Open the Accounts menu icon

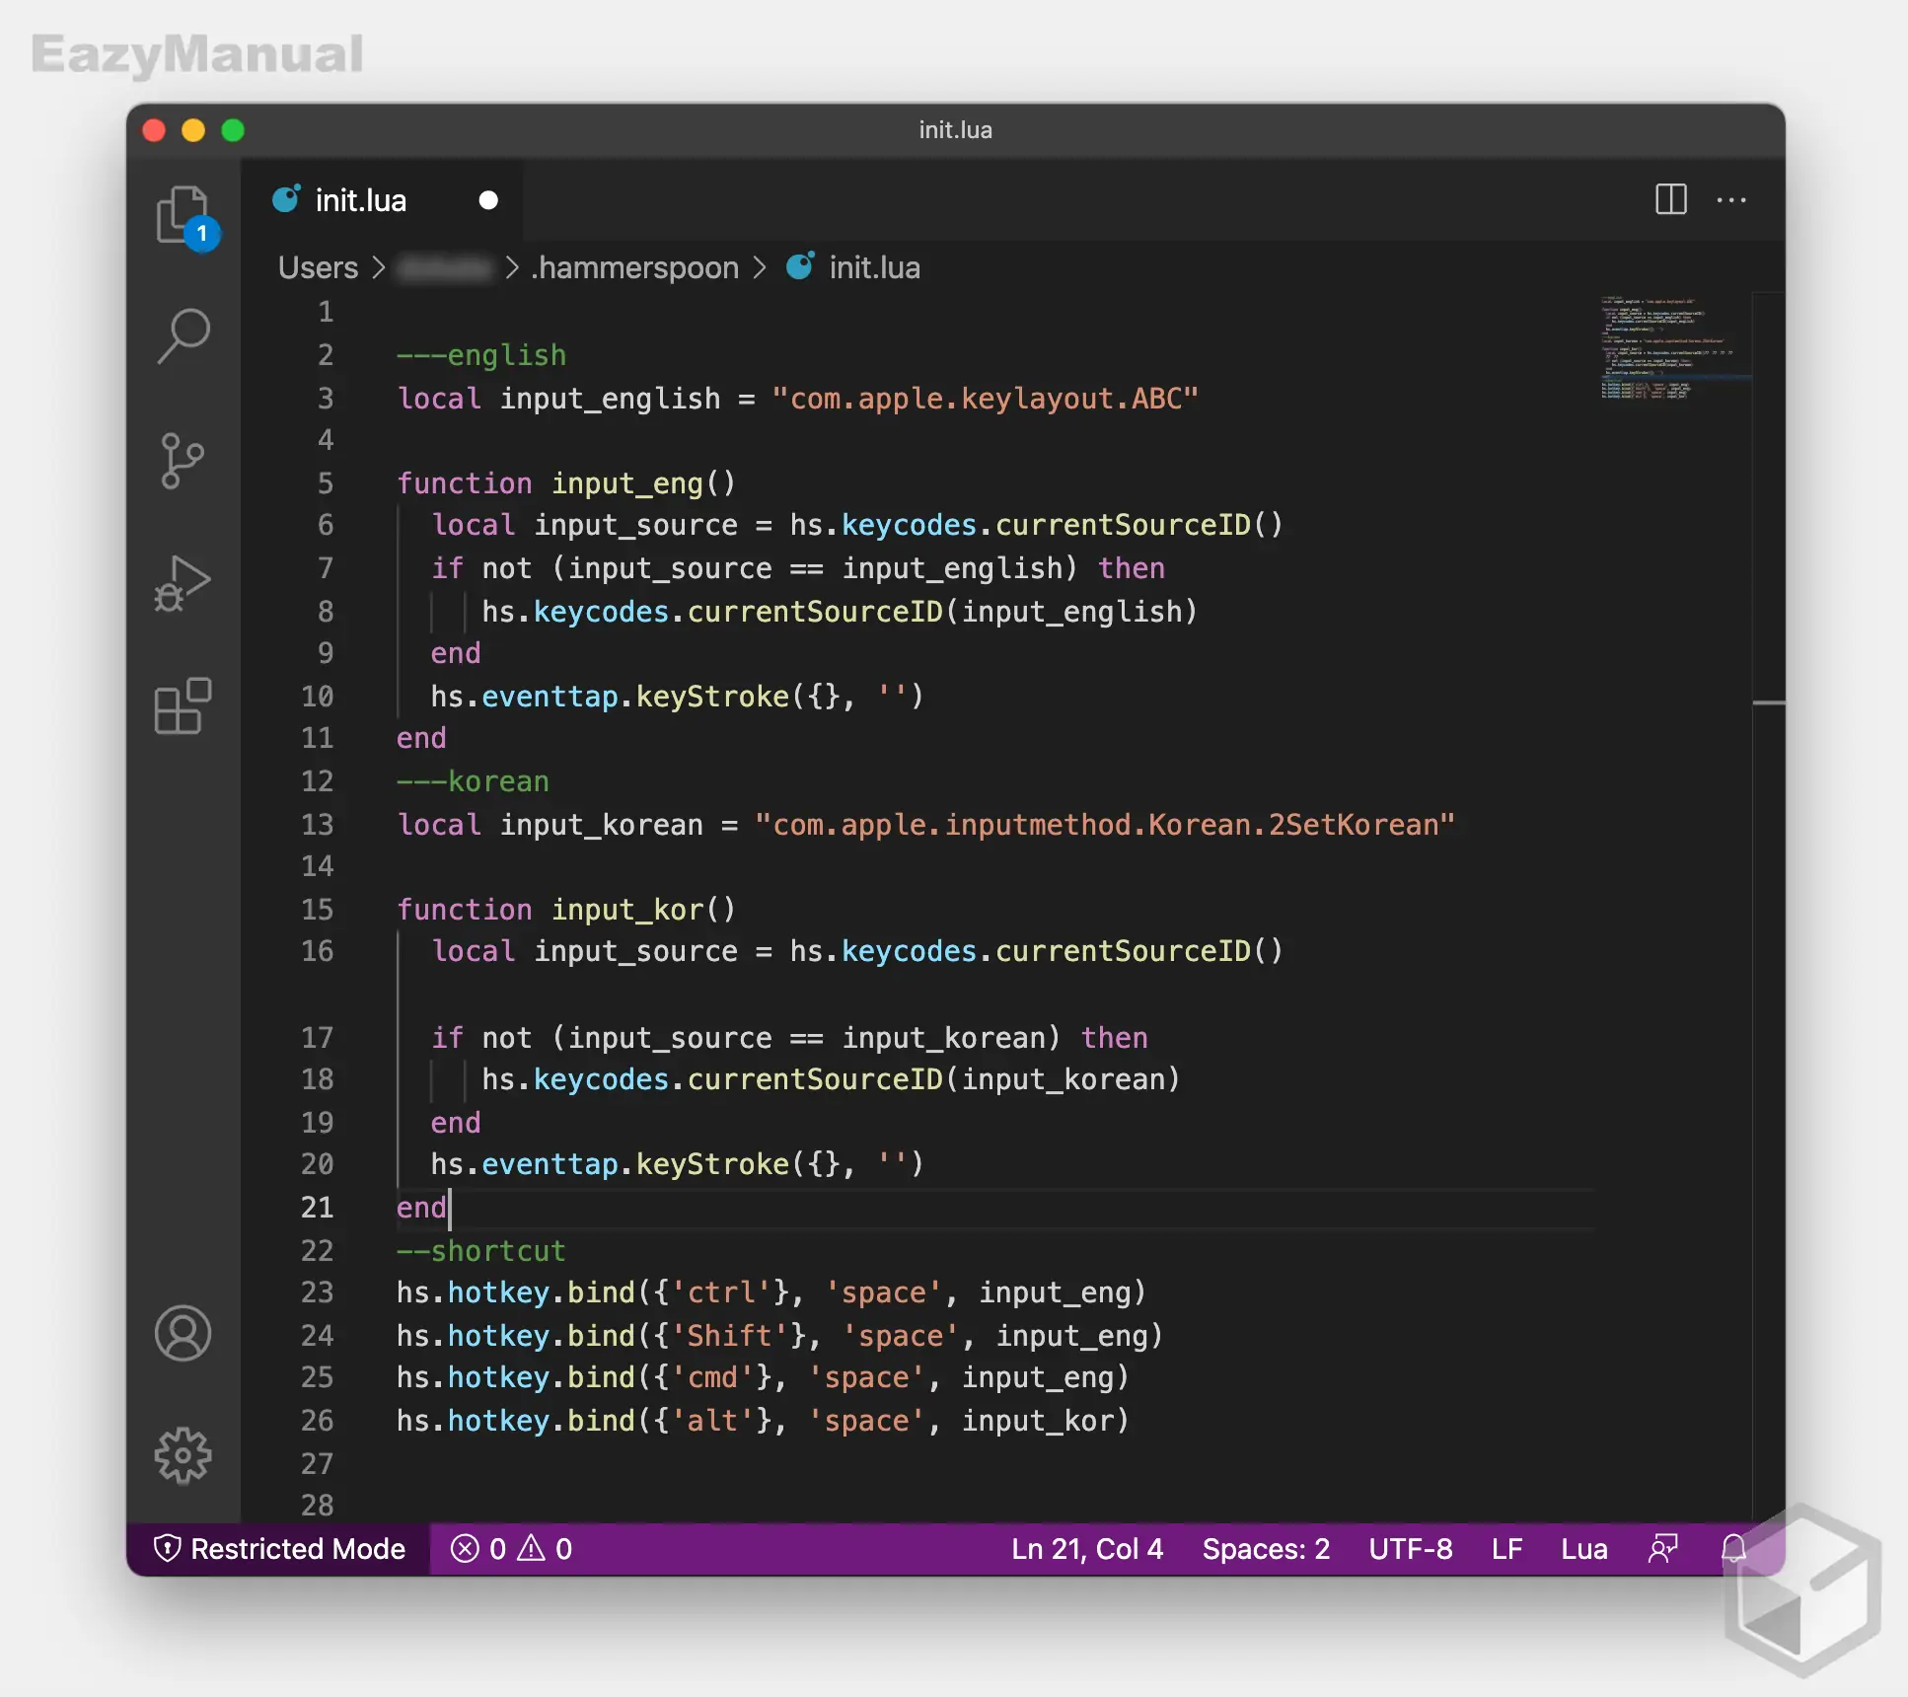(x=183, y=1334)
